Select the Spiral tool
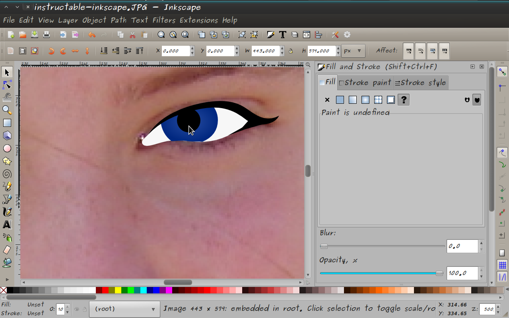509x318 pixels. 7,174
